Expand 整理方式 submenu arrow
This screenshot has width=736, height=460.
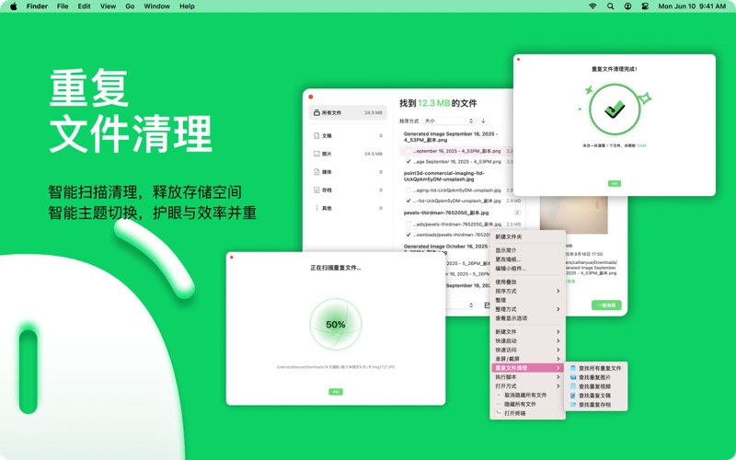pyautogui.click(x=558, y=309)
